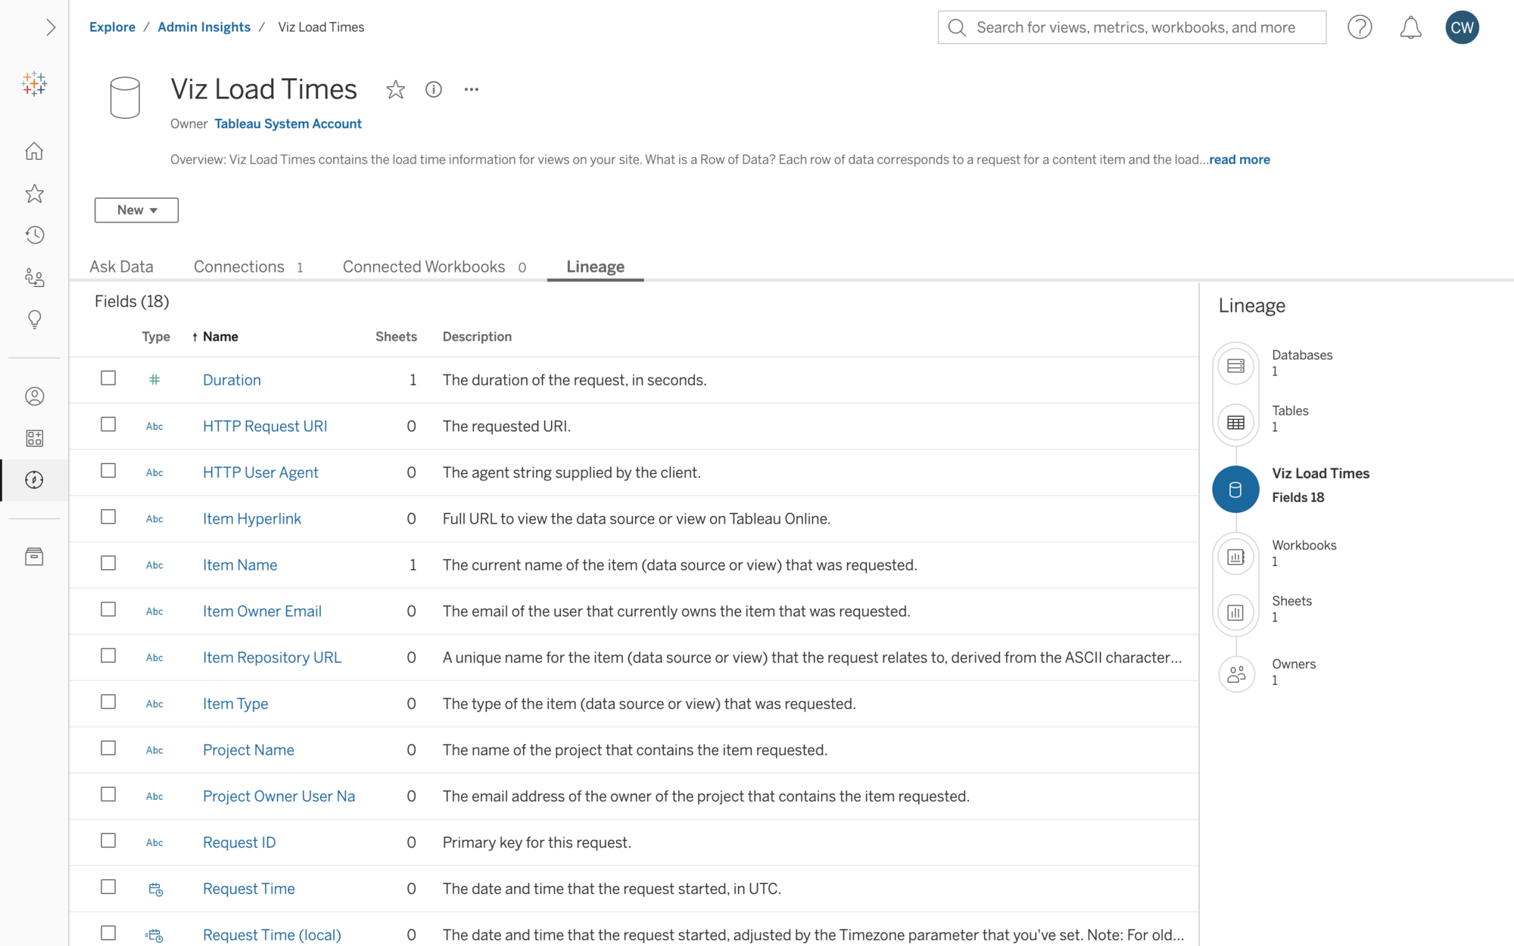Screen dimensions: 1514x946
Task: Click Request Time date-time type icon
Action: point(155,889)
